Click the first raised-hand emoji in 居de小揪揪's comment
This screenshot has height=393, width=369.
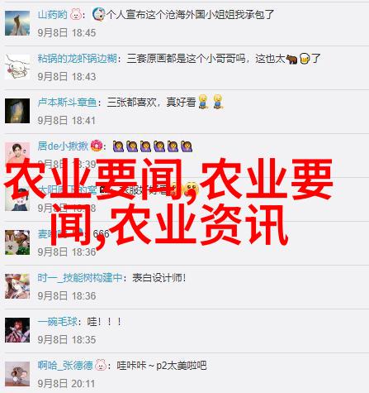point(118,146)
